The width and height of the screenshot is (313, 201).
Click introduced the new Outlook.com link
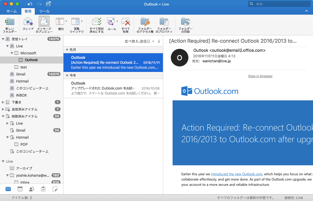coord(237,174)
